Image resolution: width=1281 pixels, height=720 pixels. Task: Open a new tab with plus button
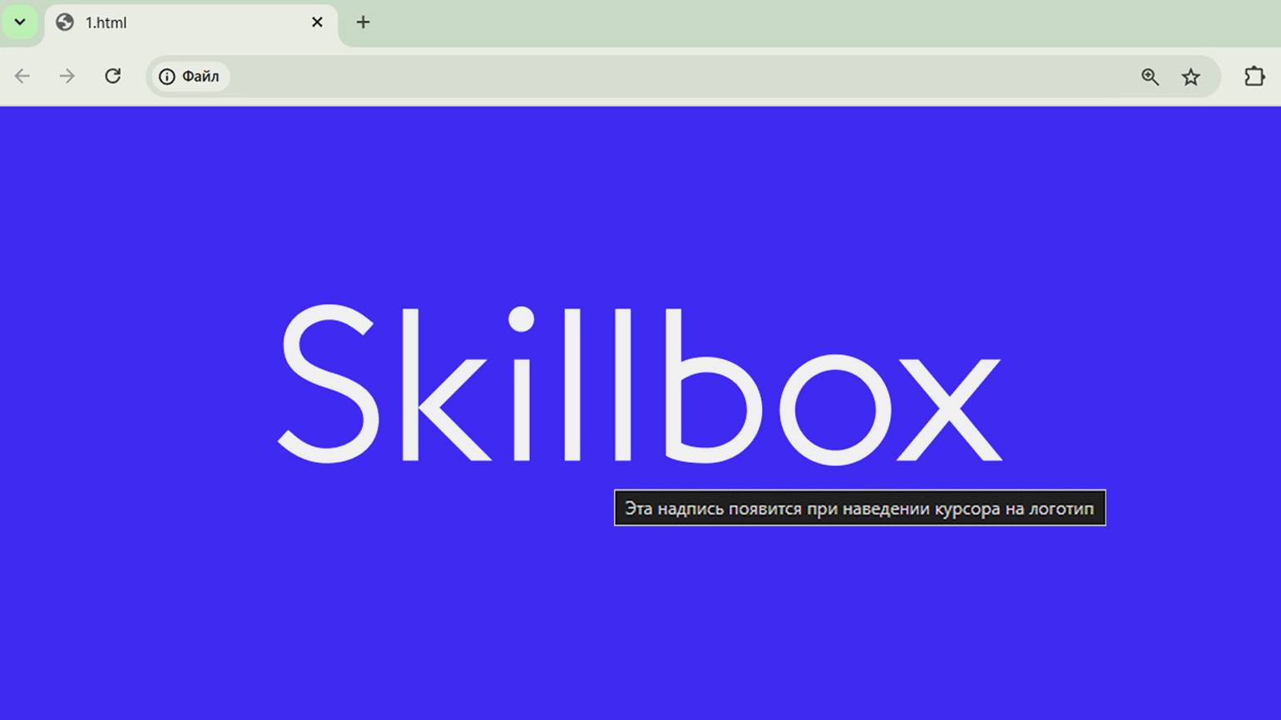(363, 22)
